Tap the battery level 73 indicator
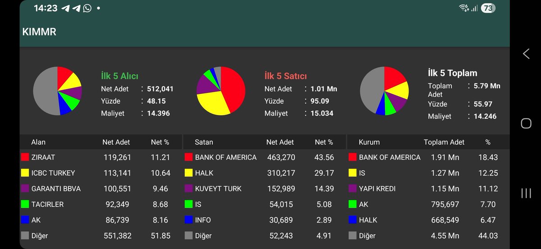This screenshot has width=541, height=249. (488, 8)
